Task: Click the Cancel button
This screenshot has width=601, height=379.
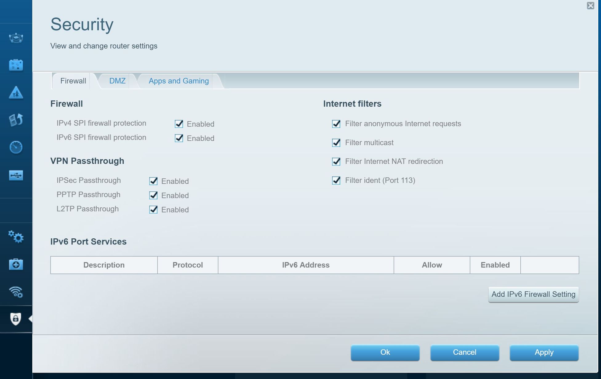Action: (x=464, y=352)
